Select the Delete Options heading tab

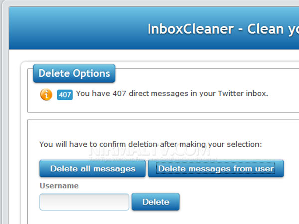74,73
